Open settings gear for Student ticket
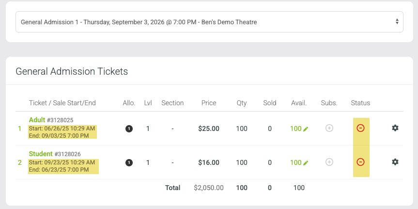This screenshot has width=418, height=209. [395, 162]
